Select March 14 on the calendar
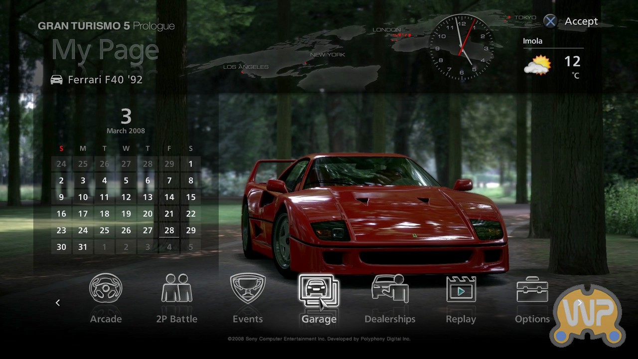The width and height of the screenshot is (638, 359). coord(169,197)
